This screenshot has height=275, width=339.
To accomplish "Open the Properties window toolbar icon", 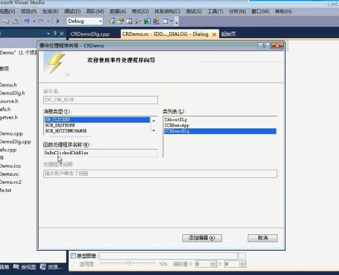I will (120, 21).
